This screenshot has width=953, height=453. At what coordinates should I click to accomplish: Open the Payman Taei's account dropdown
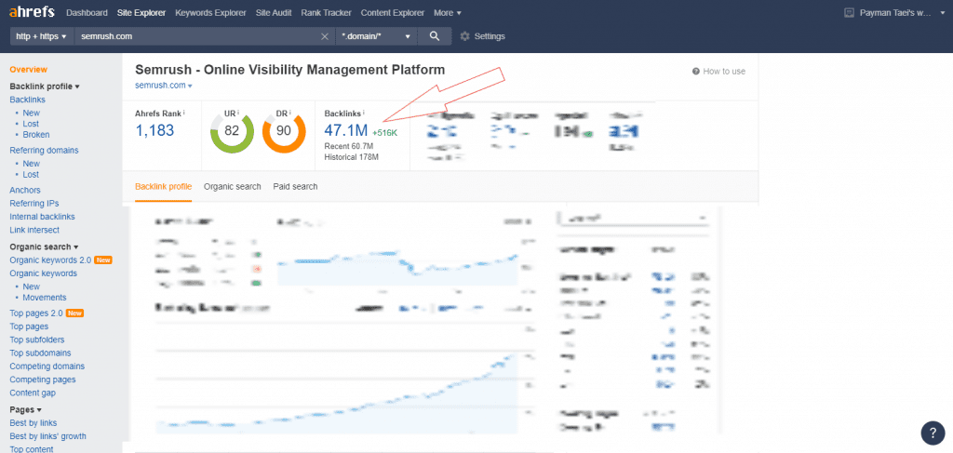(x=903, y=13)
